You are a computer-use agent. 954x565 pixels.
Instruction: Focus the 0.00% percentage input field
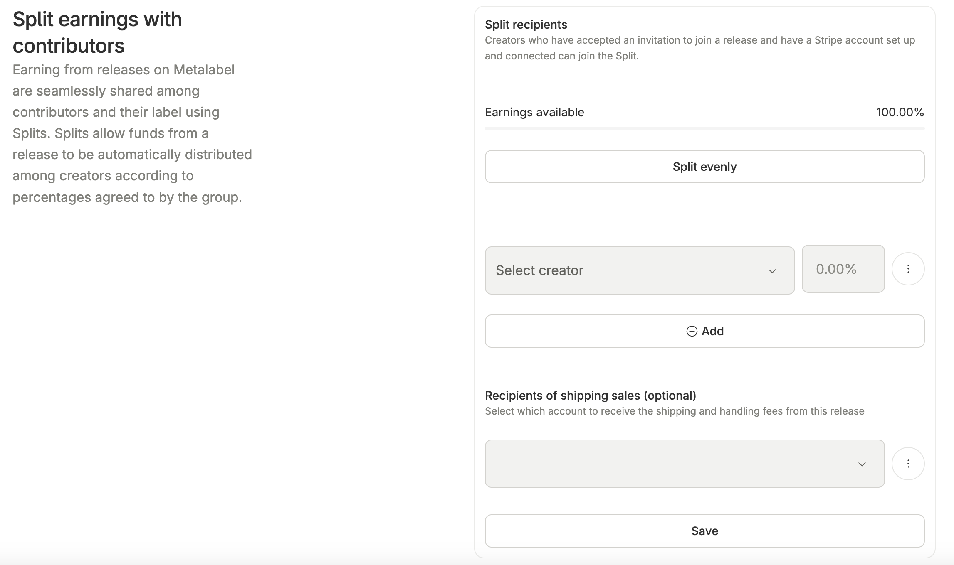point(843,269)
